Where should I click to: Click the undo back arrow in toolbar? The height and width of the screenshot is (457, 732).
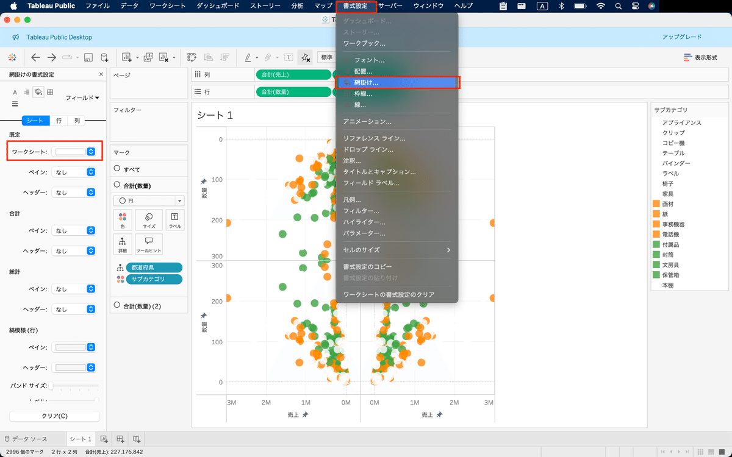[35, 57]
